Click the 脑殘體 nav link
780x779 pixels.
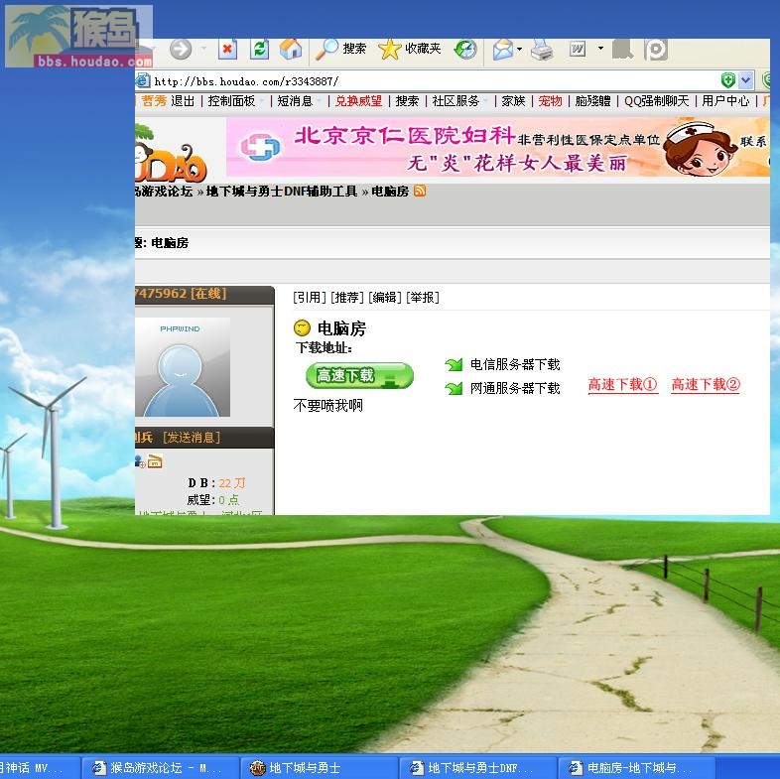point(592,101)
